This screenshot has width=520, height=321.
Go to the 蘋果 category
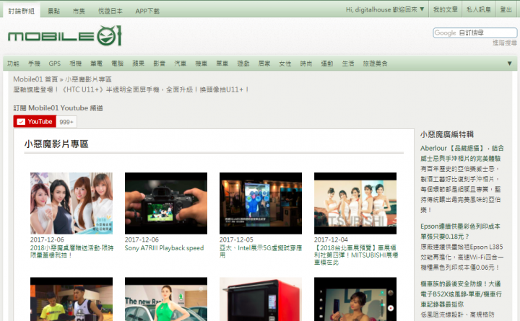[138, 63]
